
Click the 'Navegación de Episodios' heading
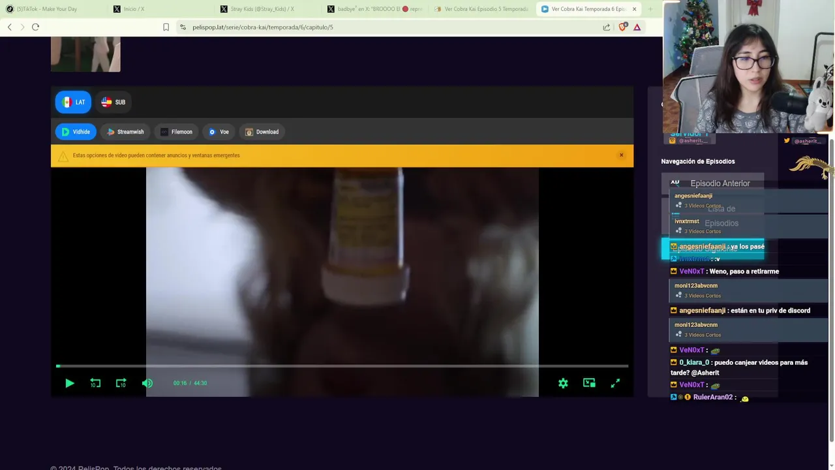coord(698,161)
